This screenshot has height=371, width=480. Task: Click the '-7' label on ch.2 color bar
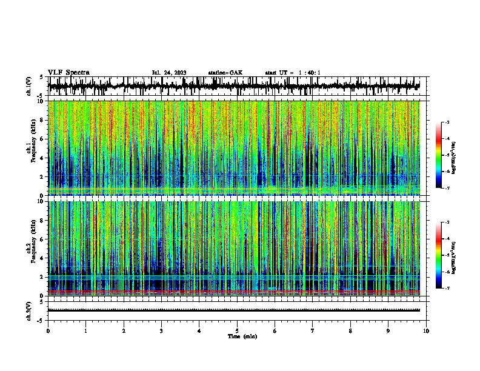coord(447,288)
